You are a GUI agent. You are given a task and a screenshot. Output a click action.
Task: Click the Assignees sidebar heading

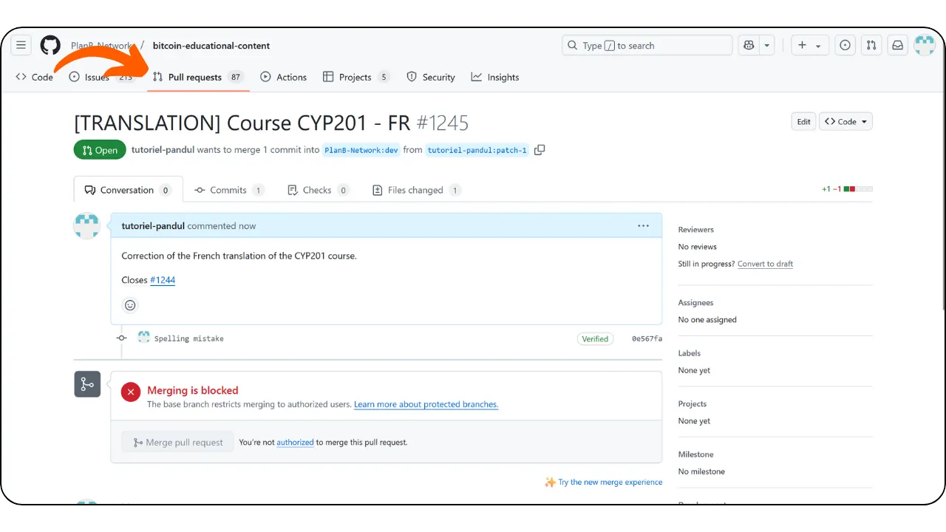click(696, 303)
